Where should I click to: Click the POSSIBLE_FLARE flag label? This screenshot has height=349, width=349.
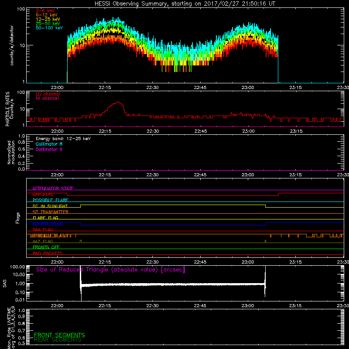point(50,200)
